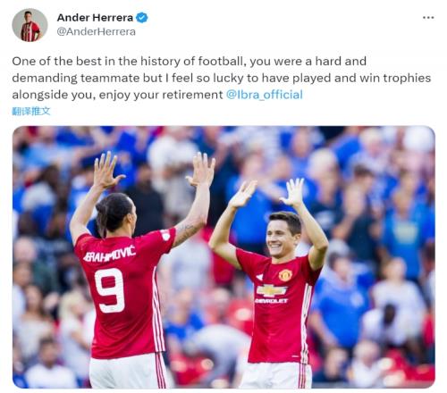Click the text 'enjoy your retirement'
Image resolution: width=447 pixels, height=393 pixels.
tap(161, 95)
